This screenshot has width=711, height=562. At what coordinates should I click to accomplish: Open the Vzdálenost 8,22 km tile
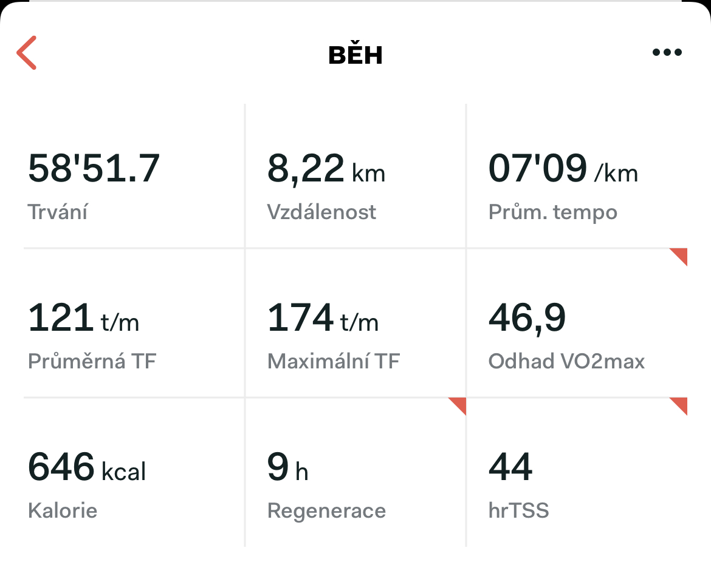pos(355,176)
